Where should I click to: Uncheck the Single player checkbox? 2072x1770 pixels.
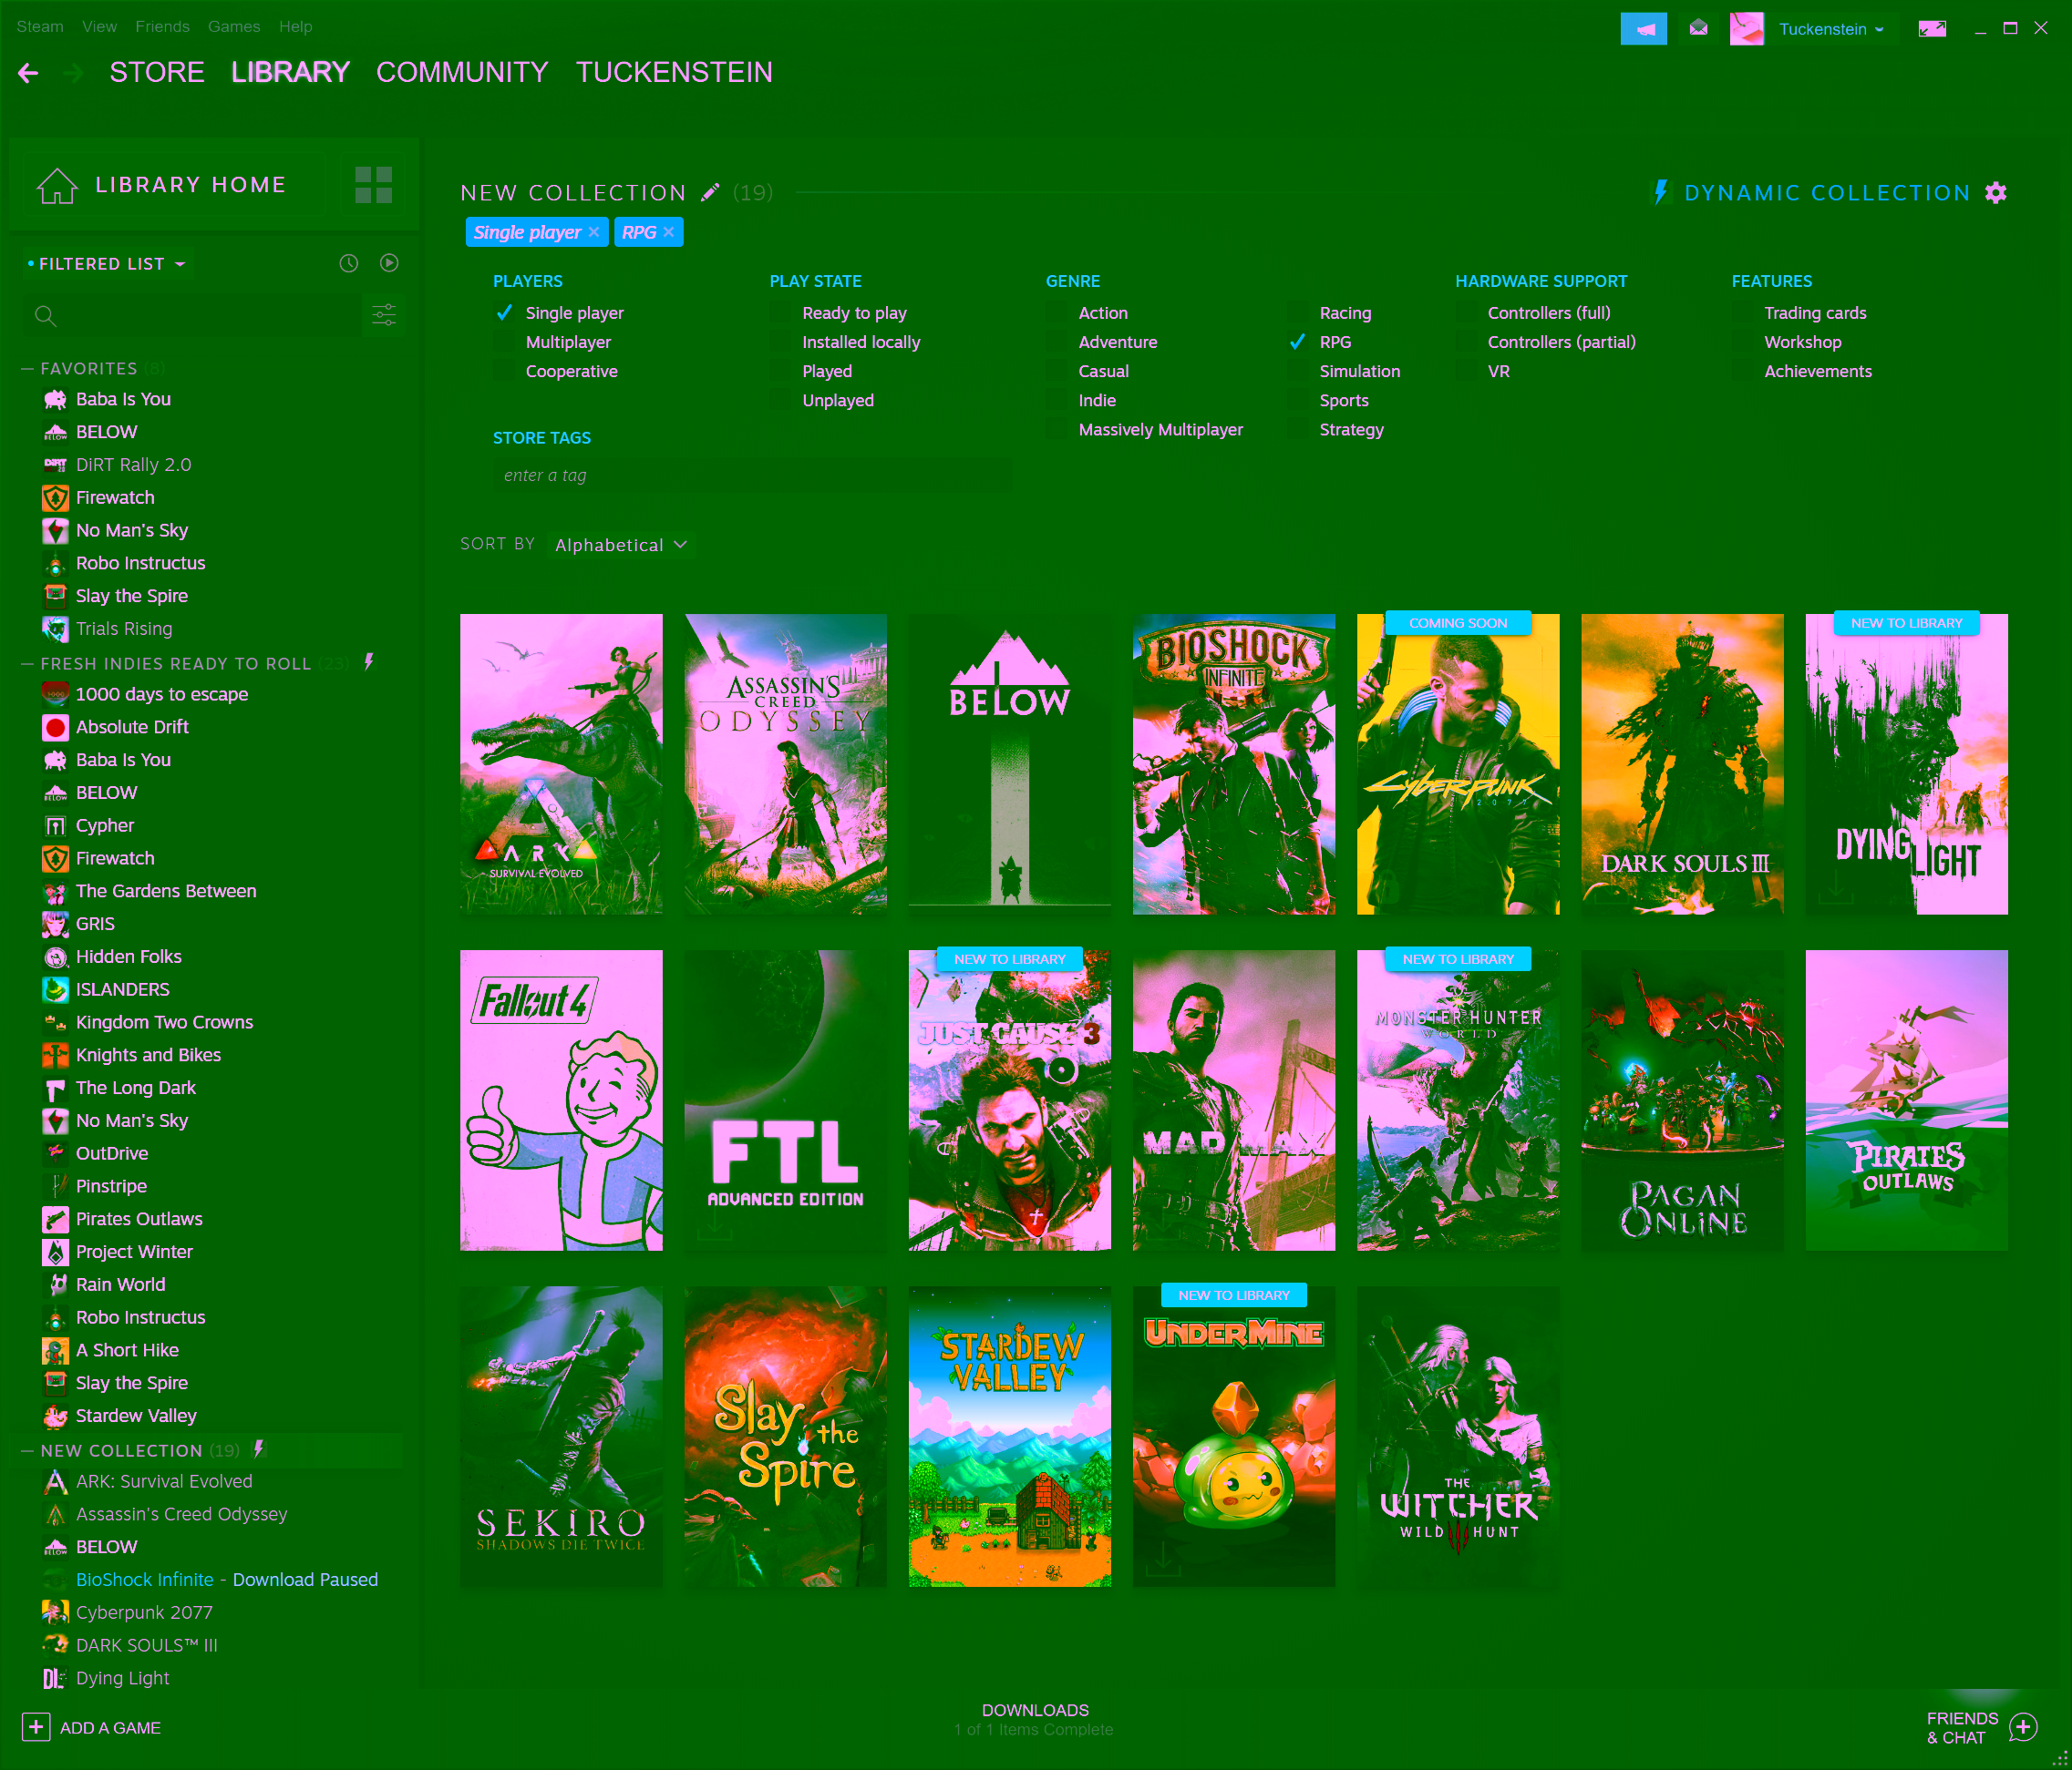point(505,312)
